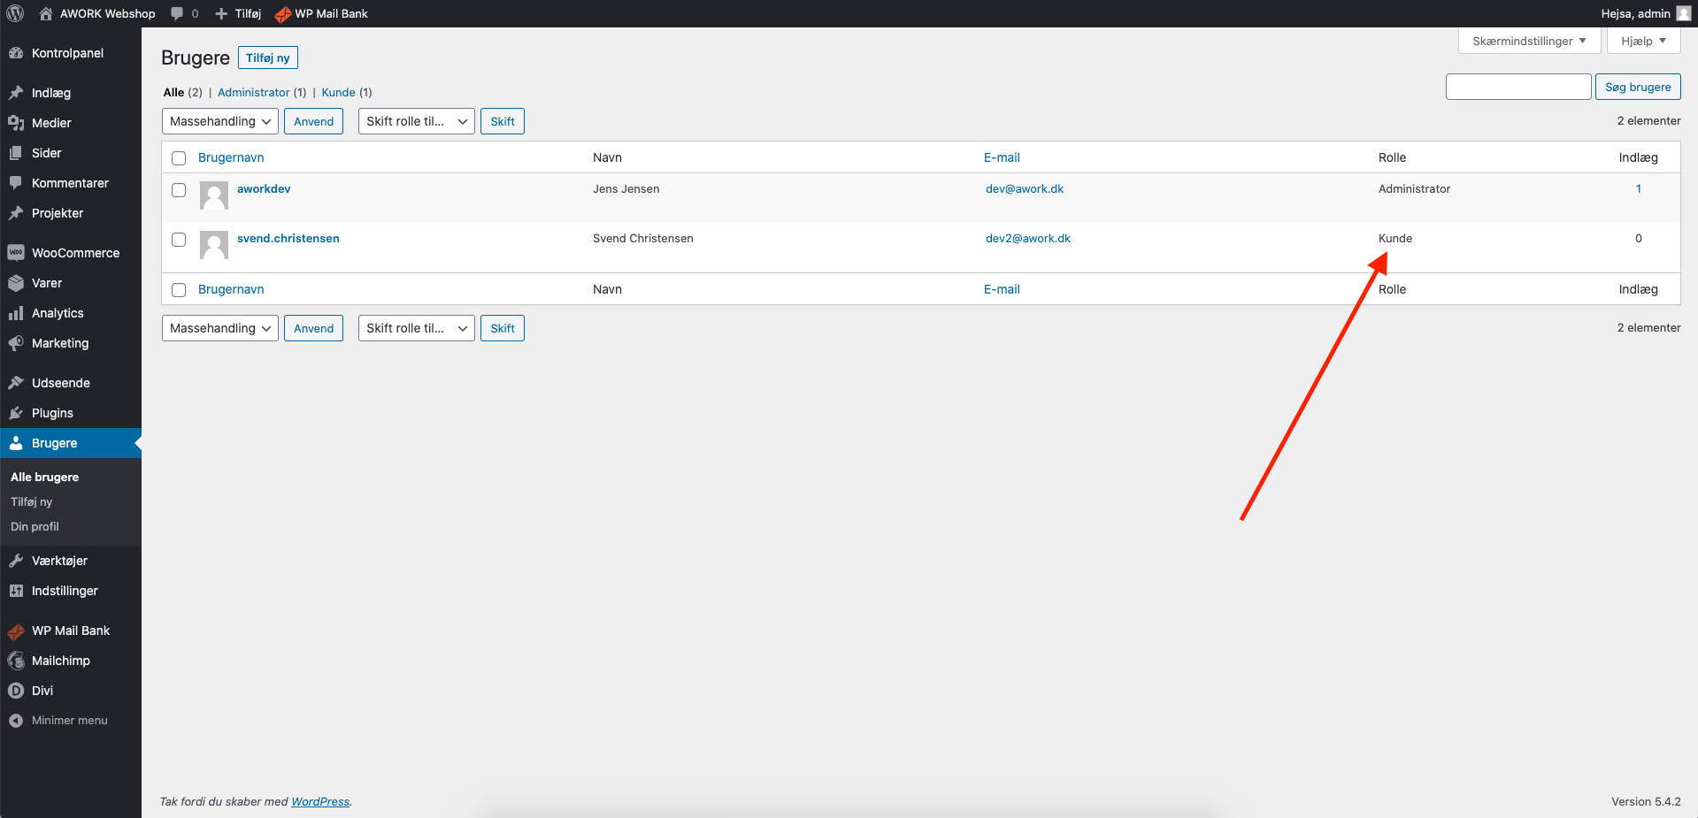Open the comments bubble icon in admin bar
Viewport: 1698px width, 818px height.
pyautogui.click(x=177, y=13)
